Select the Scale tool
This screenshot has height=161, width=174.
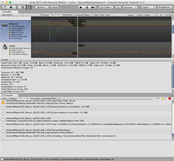coord(23,7)
